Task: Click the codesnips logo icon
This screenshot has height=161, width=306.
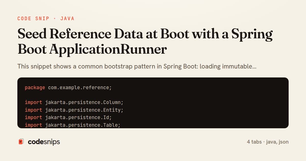Action: [21, 142]
